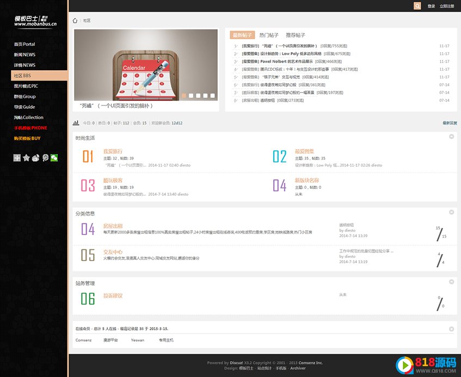The width and height of the screenshot is (461, 377).
Task: Open the 投诉建议 forum
Action: [113, 296]
